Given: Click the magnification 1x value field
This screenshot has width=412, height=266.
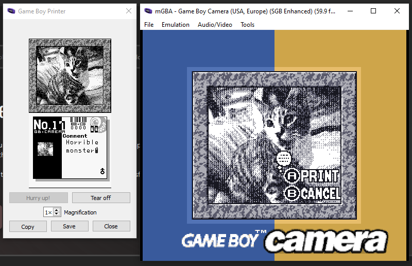Looking at the screenshot, I should [48, 212].
